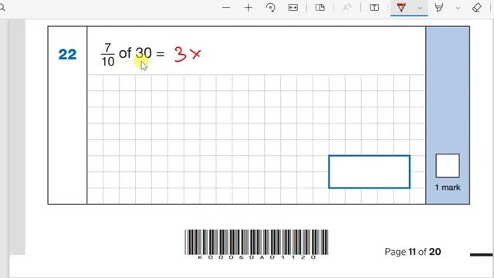Select the Highlight tool
Screen dimensions: 494x278
pos(439,8)
